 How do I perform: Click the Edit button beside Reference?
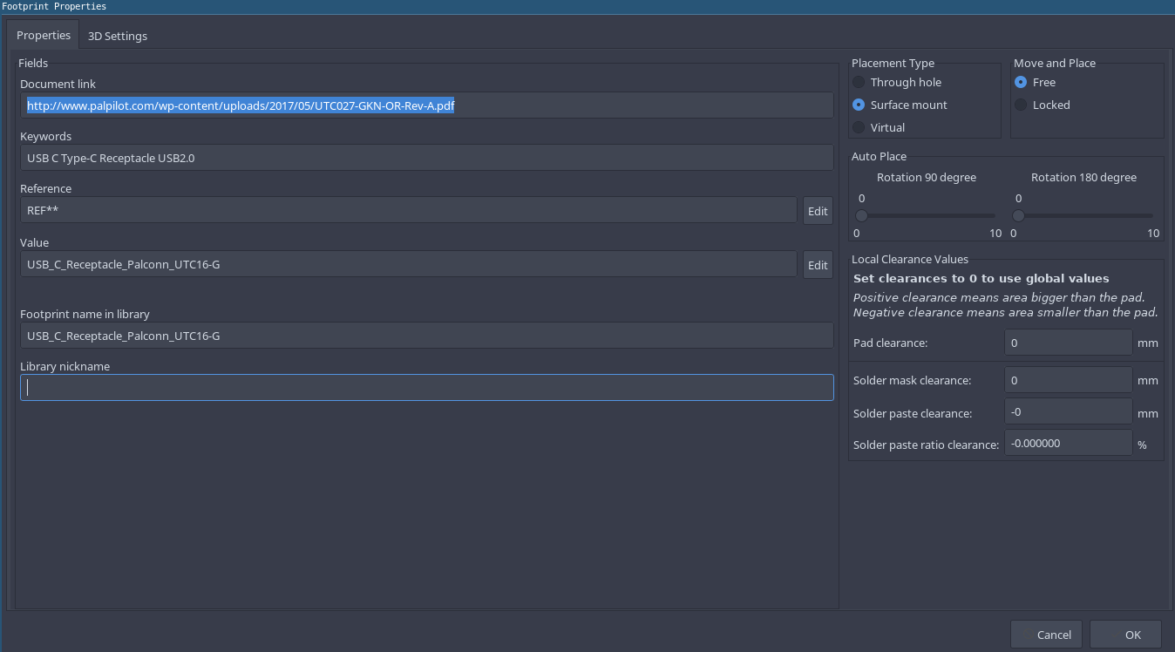pyautogui.click(x=818, y=211)
